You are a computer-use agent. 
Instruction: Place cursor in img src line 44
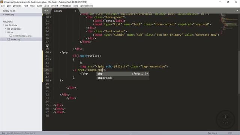point(124,66)
